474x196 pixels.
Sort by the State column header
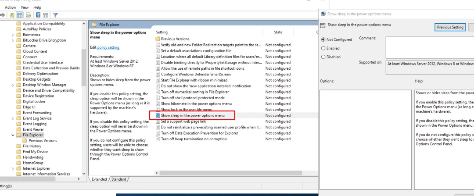point(278,32)
